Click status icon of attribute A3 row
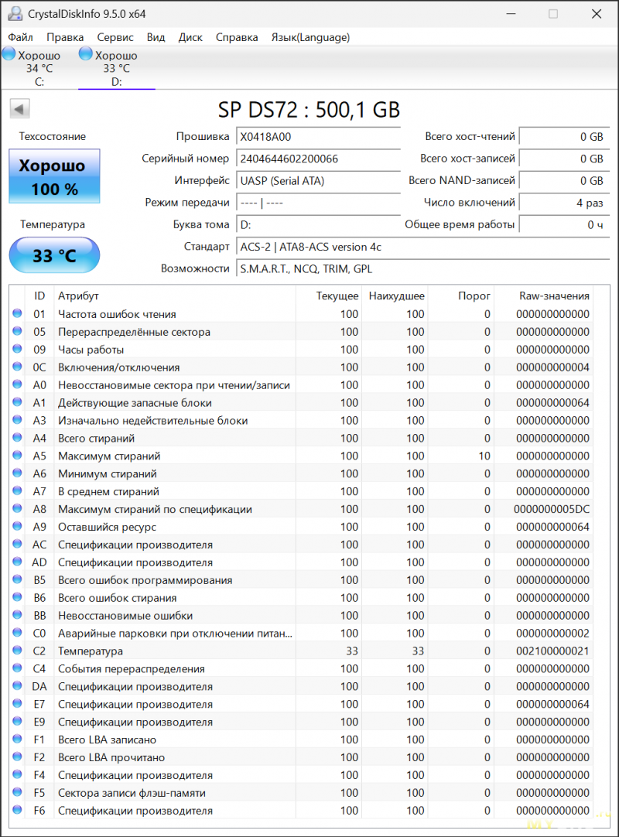 [x=17, y=419]
